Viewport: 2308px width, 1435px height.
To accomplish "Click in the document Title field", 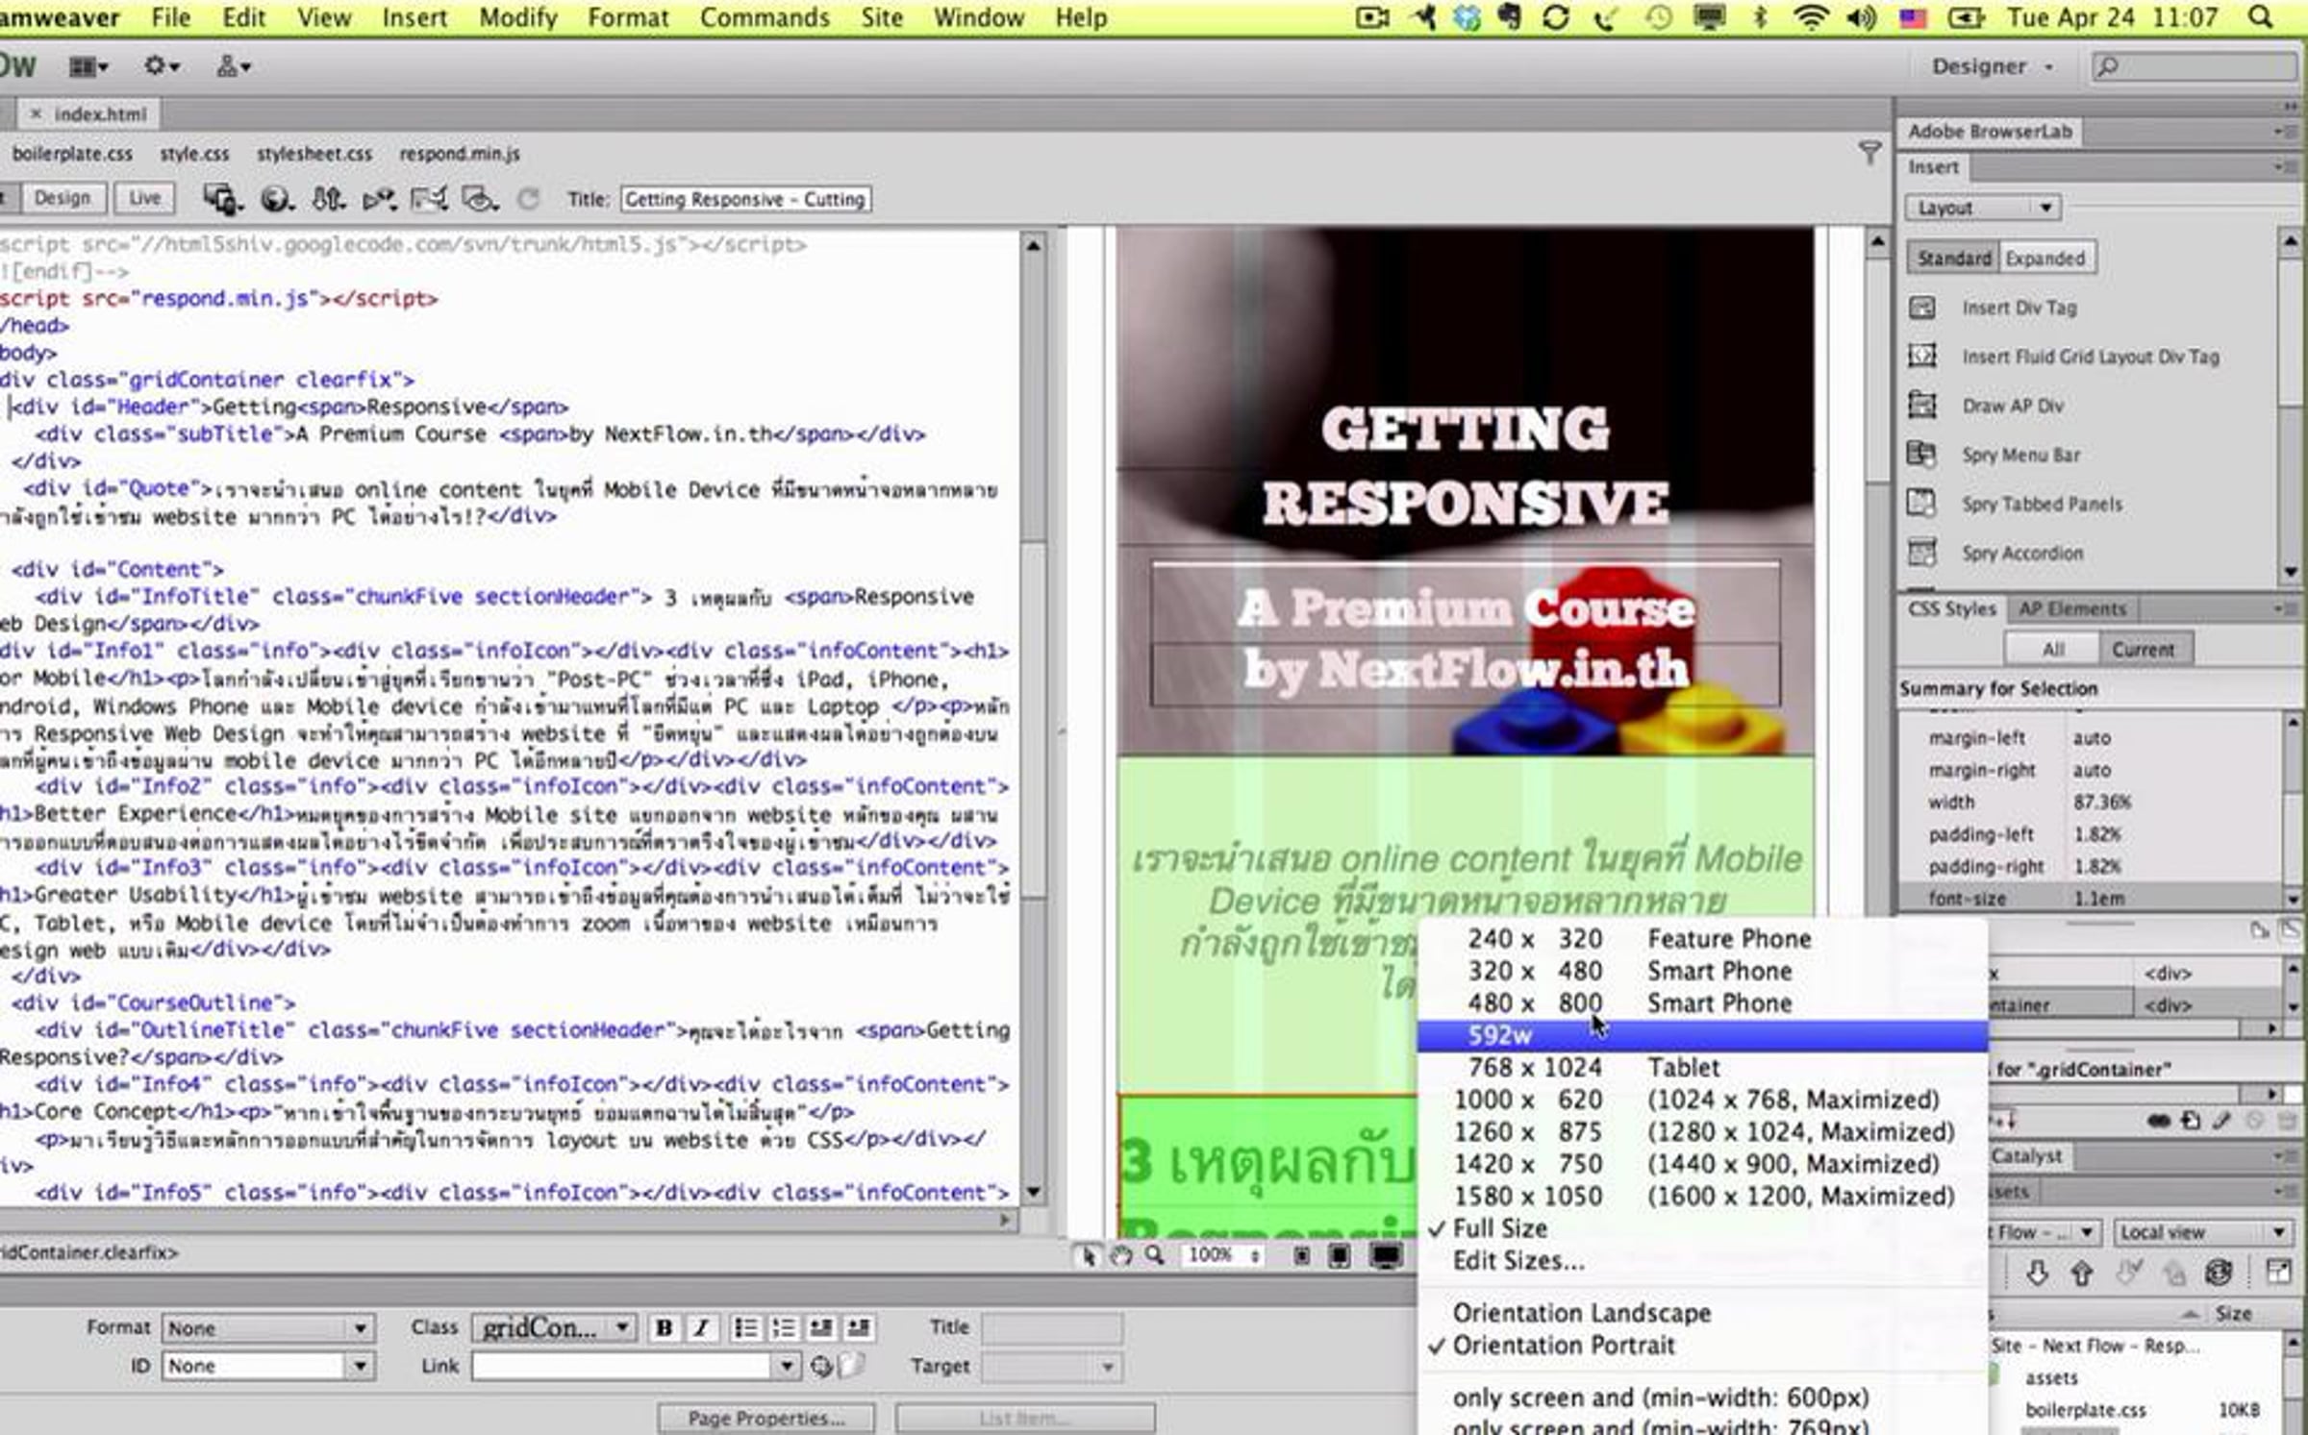I will pos(745,199).
